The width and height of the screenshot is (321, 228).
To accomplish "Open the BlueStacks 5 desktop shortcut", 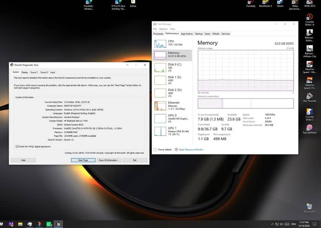I will pos(265,3).
